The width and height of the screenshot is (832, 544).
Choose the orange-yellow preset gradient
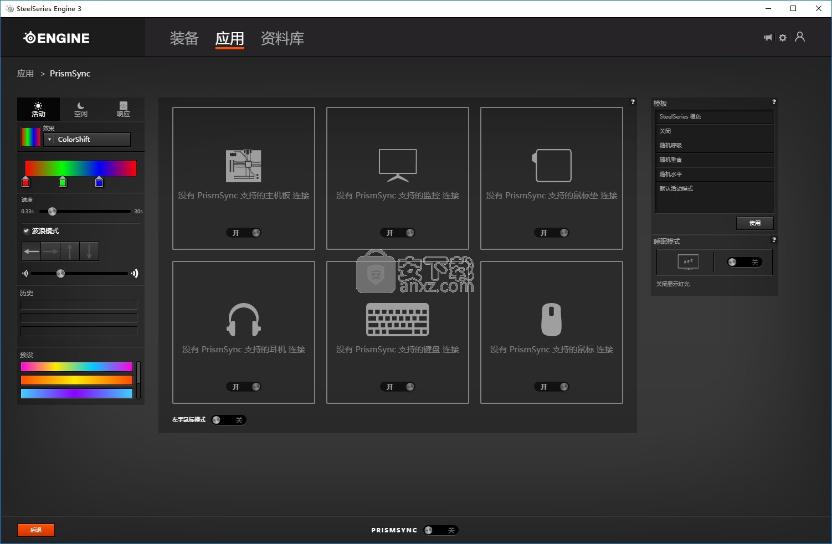tap(76, 380)
